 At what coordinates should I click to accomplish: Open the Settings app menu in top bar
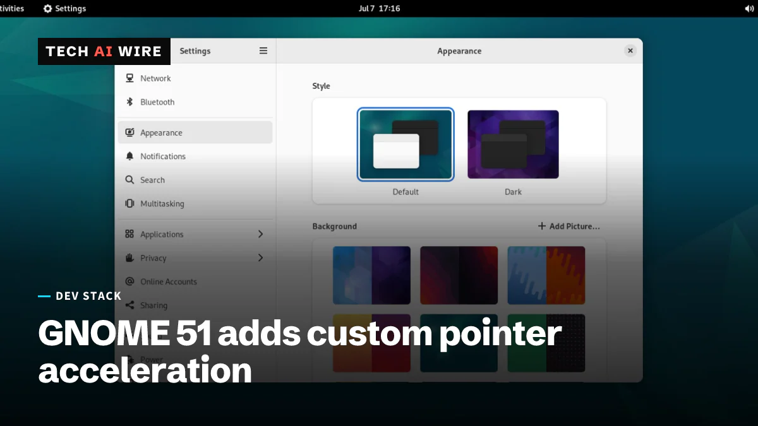click(64, 8)
